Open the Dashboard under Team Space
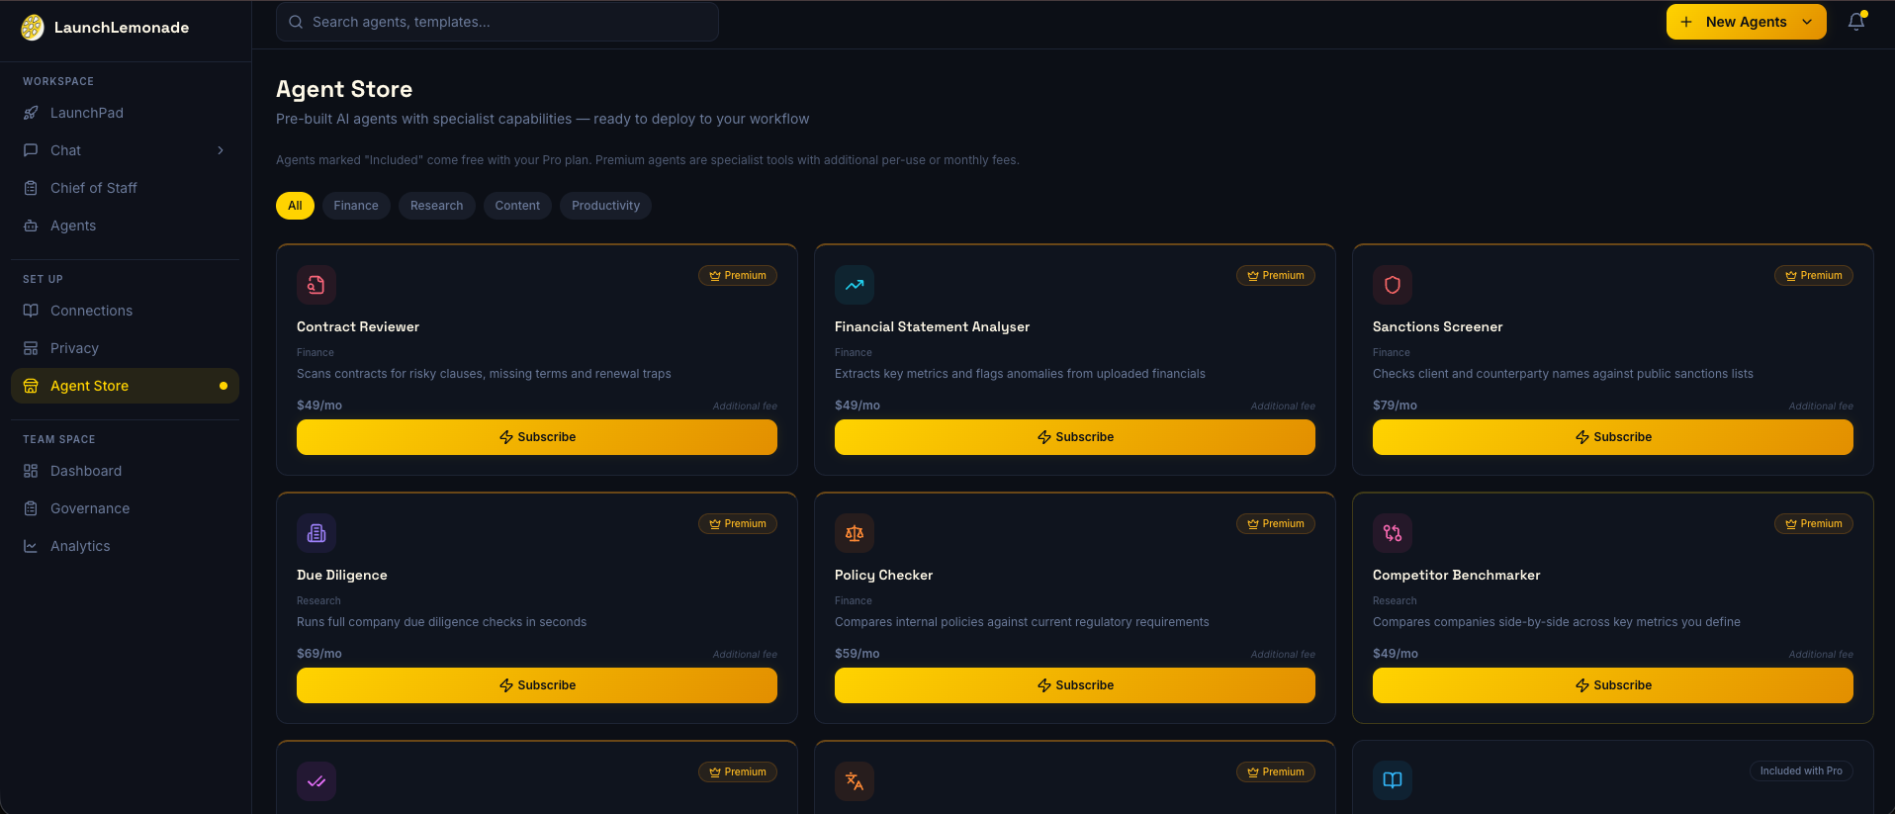1895x814 pixels. tap(84, 470)
